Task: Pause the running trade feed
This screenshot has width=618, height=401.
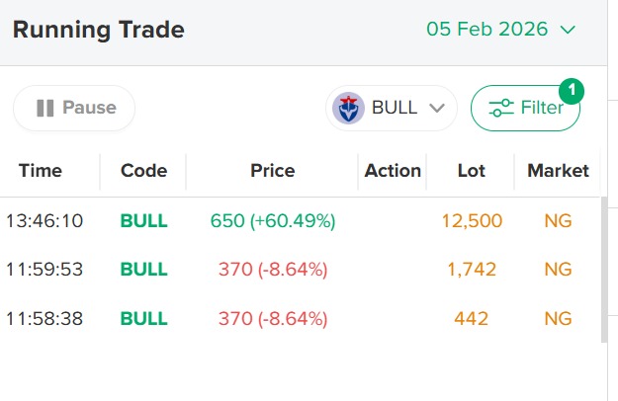Action: (74, 109)
